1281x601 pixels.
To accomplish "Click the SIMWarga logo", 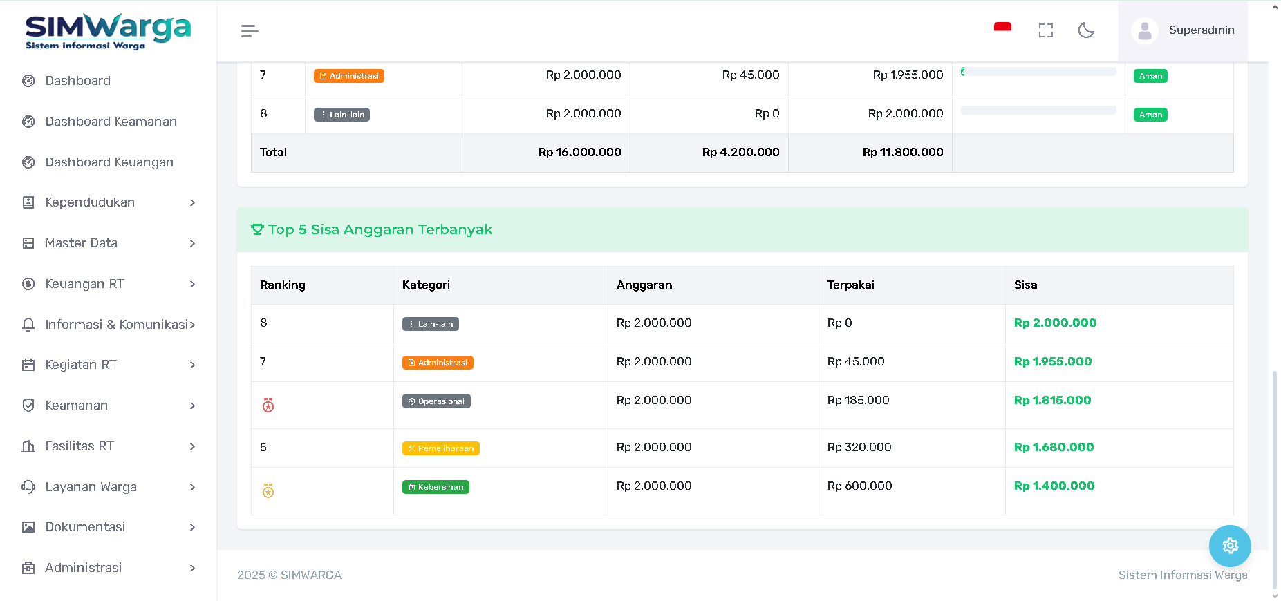I will click(108, 31).
